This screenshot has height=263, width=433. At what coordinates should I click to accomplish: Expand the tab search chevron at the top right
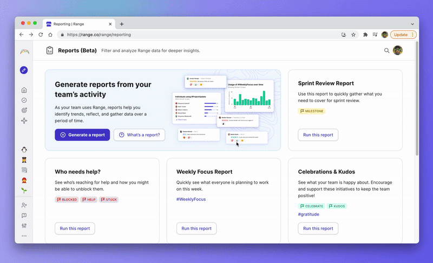412,24
